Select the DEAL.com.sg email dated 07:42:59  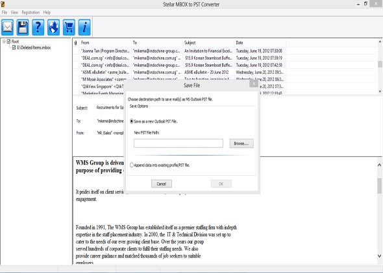[x=179, y=65]
